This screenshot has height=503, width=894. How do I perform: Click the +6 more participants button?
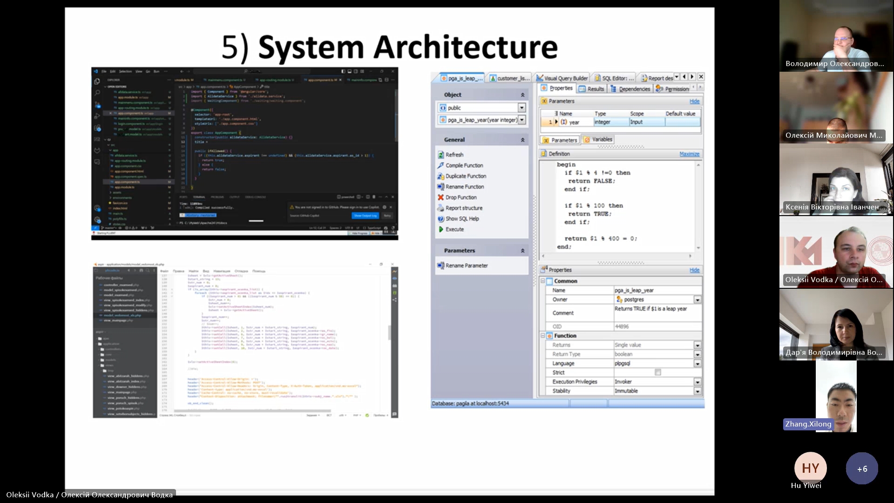click(x=861, y=469)
